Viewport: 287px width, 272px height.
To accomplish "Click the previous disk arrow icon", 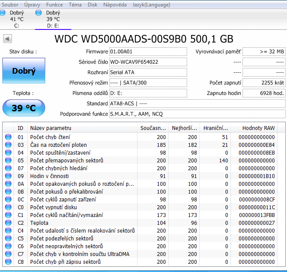I will click(7, 39).
